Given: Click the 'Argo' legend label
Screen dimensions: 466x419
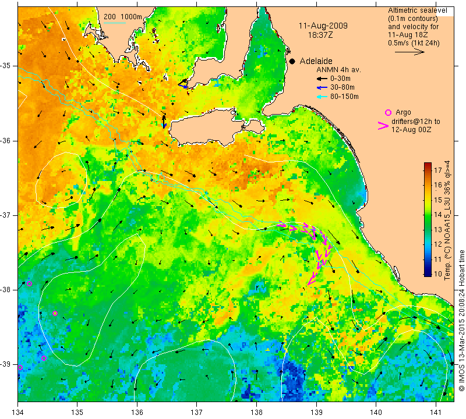Looking at the screenshot, I should [403, 112].
